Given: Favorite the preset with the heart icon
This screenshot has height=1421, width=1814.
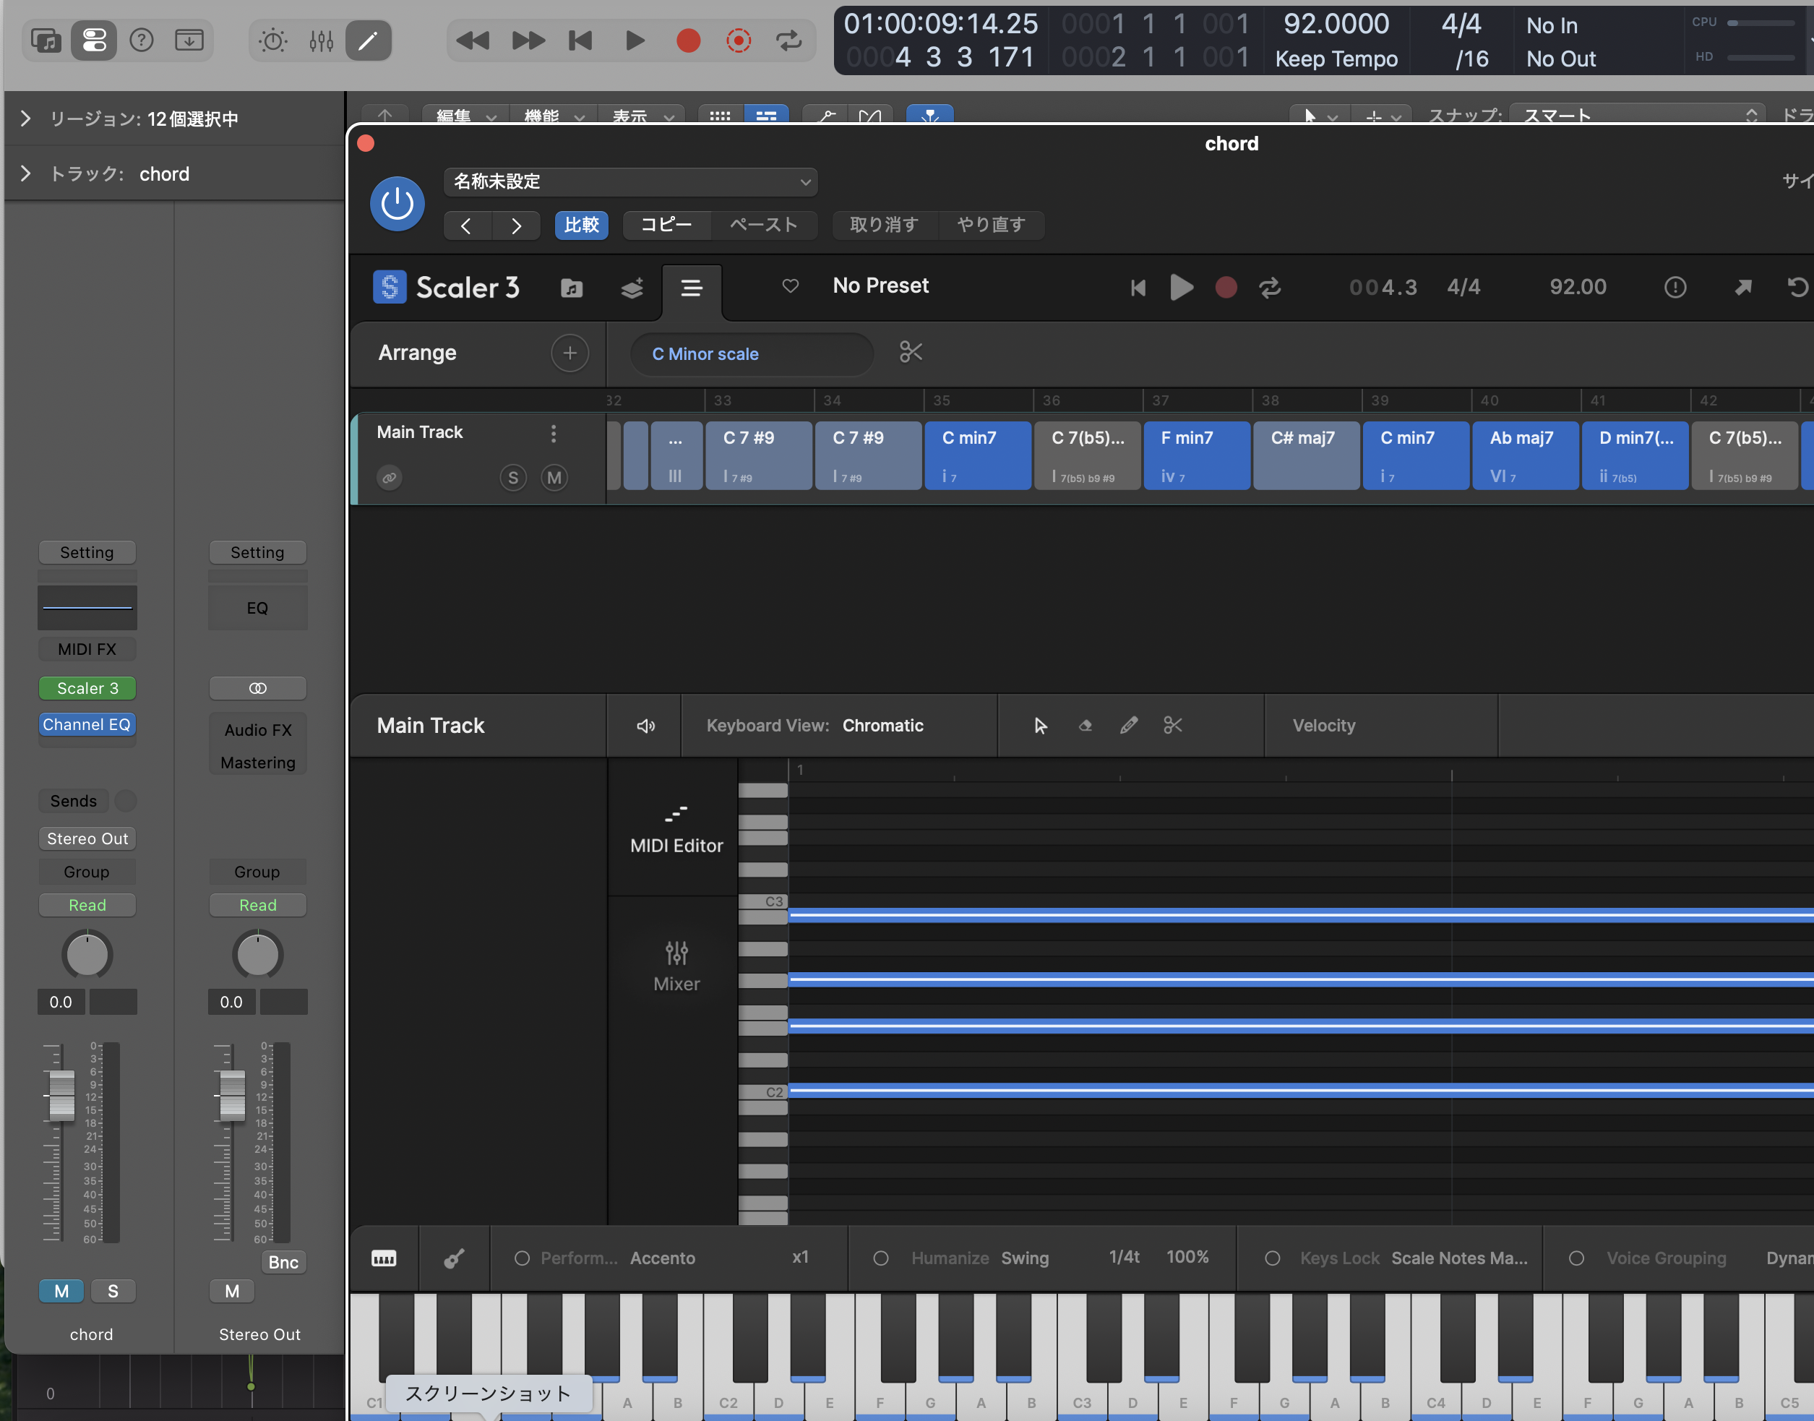Looking at the screenshot, I should click(x=790, y=286).
